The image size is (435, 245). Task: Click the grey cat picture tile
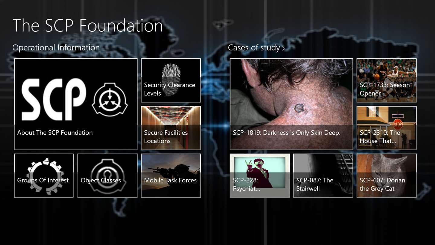[x=387, y=176]
